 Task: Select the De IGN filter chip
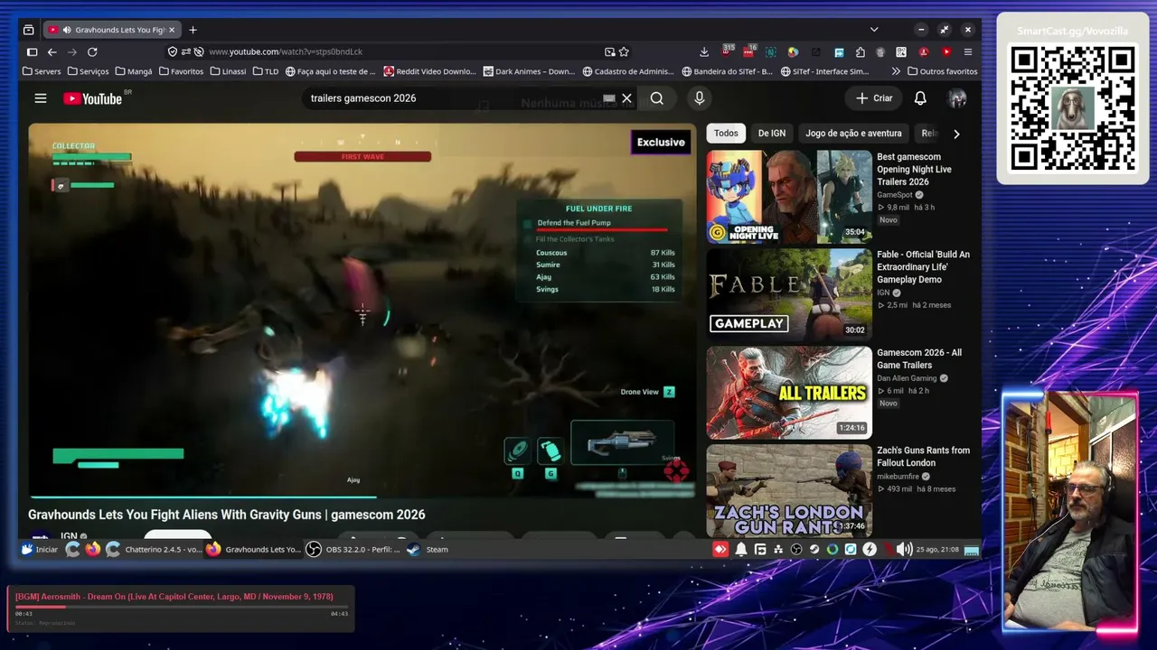[772, 134]
